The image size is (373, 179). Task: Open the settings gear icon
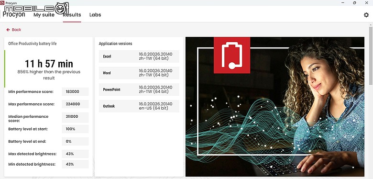click(366, 15)
